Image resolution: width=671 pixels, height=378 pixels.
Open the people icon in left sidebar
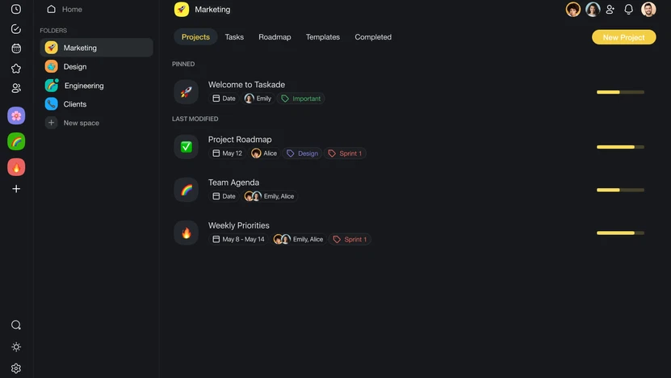point(16,88)
